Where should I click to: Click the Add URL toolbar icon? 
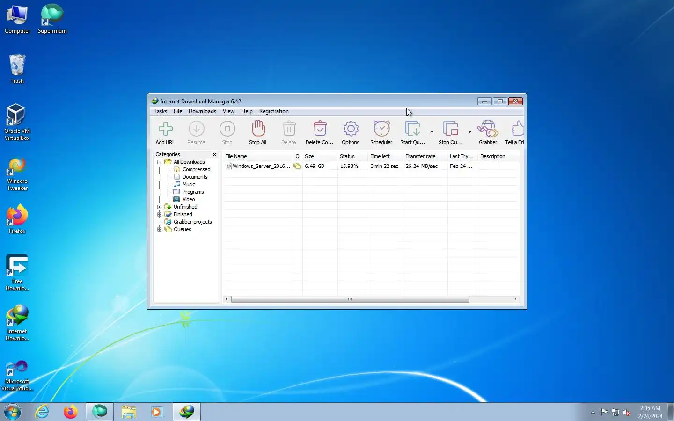click(165, 129)
